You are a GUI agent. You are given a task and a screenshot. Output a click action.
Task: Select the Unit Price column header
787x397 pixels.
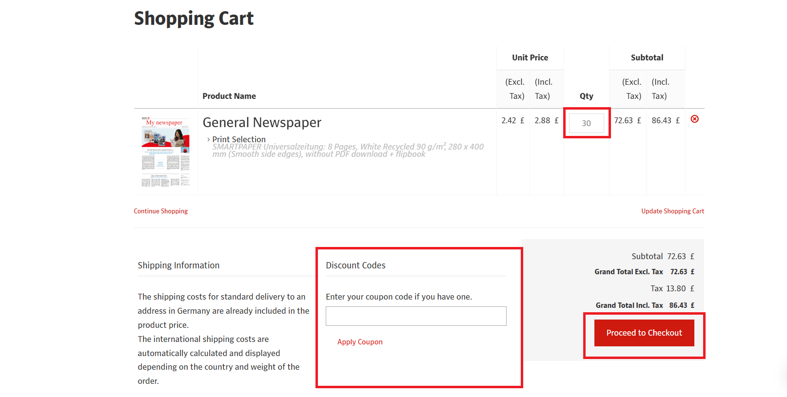tap(530, 57)
